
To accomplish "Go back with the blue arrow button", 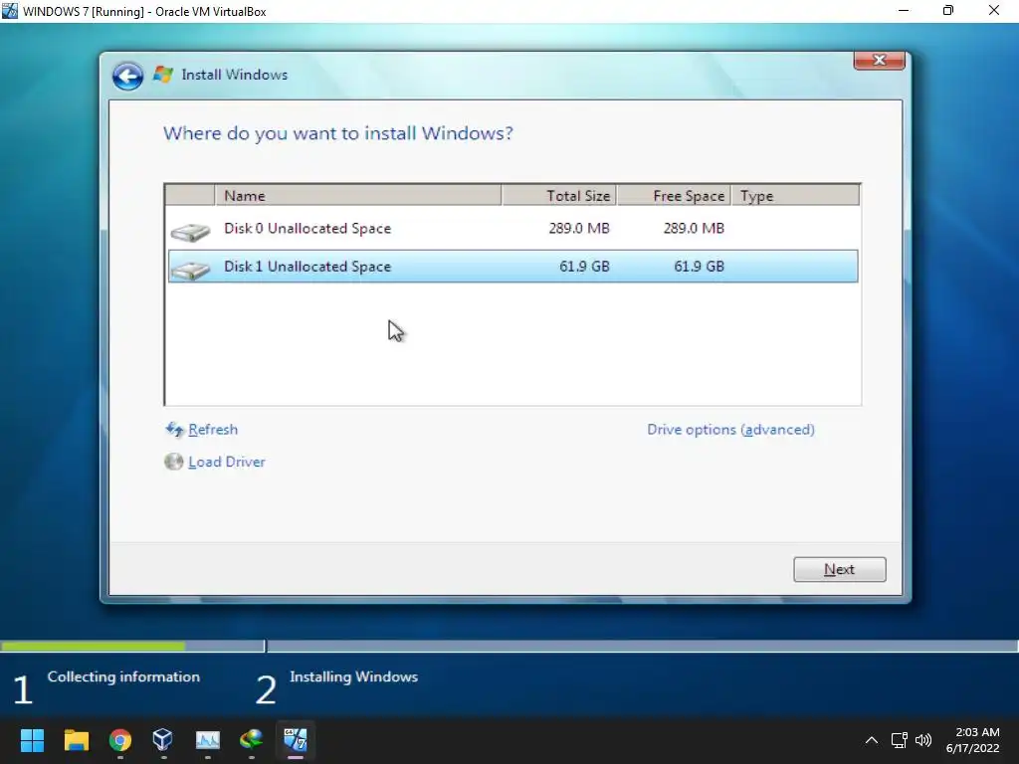I will [127, 76].
